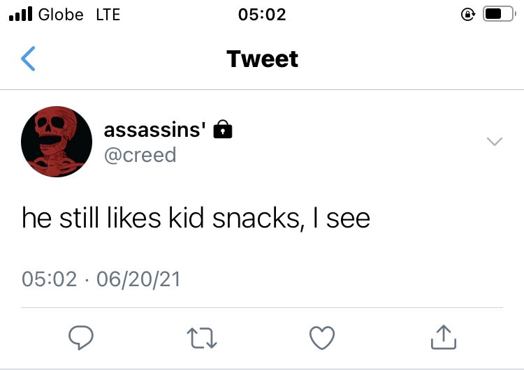524x370 pixels.
Task: Tap the reply speech bubble icon
Action: click(x=81, y=338)
